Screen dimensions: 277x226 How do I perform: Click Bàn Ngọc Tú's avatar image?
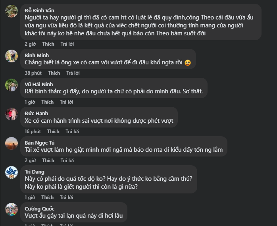(x=11, y=143)
